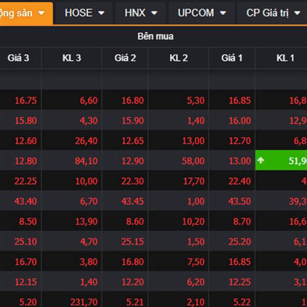This screenshot has height=307, width=307.
Task: Select the 231,70 volume cell
Action: [x=84, y=301]
